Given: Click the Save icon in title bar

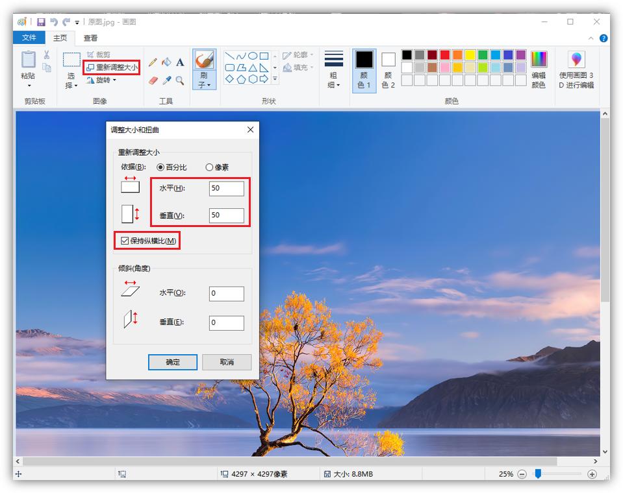Looking at the screenshot, I should point(42,22).
